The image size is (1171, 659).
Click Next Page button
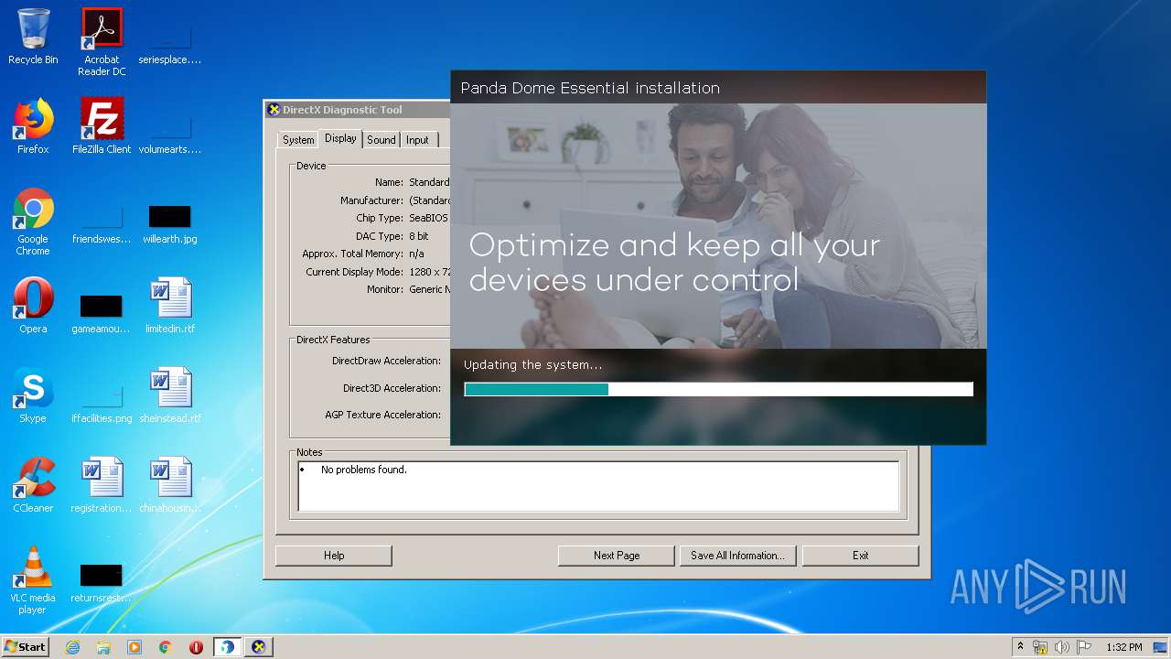617,556
